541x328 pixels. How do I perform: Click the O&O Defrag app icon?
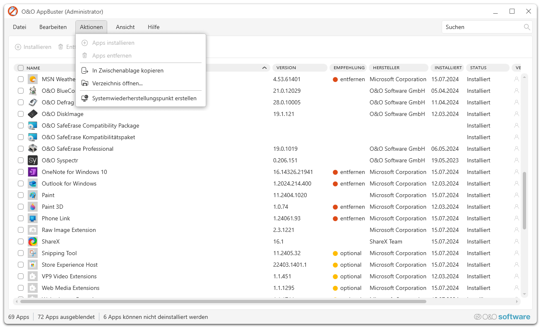pyautogui.click(x=33, y=102)
